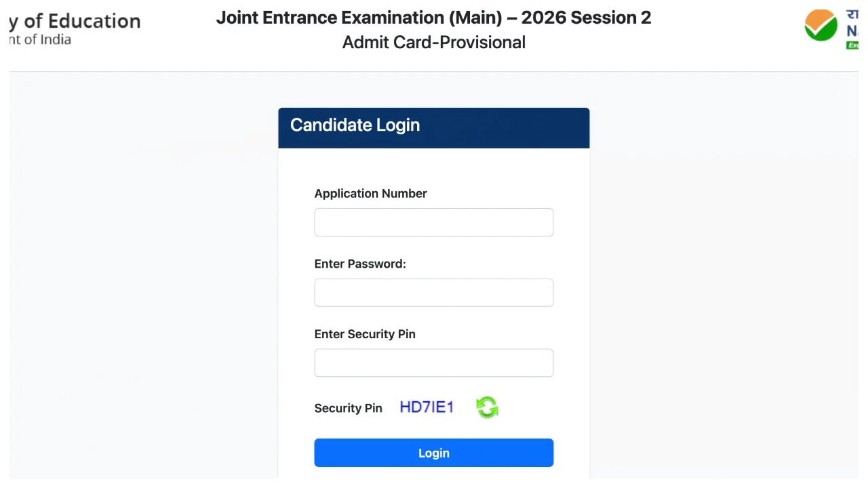Click the HD7IE1 captcha image

coord(427,407)
